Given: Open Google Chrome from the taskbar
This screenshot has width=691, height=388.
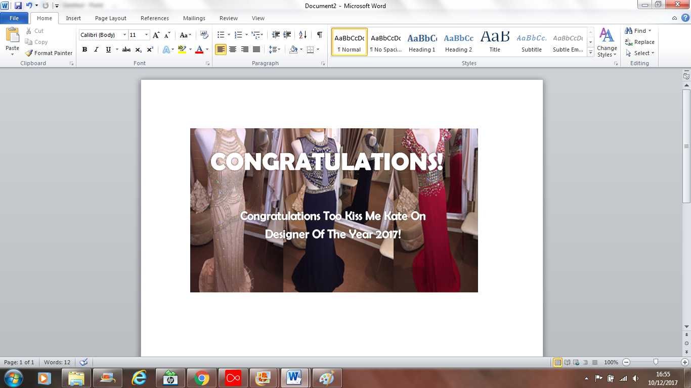Looking at the screenshot, I should [202, 378].
